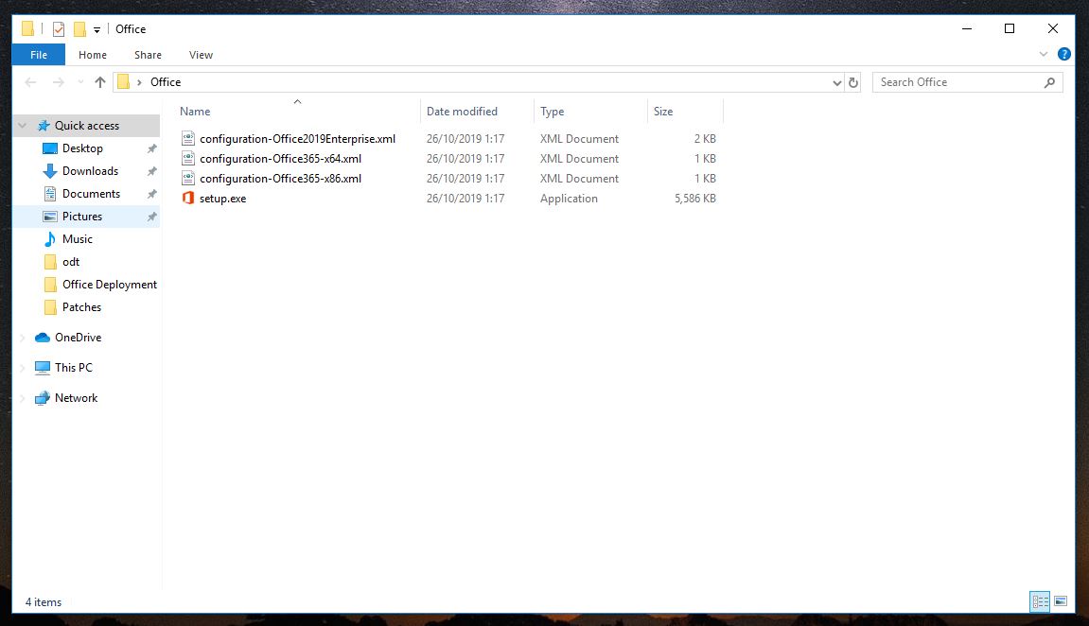Click XML icon of configuration-Office365-x86.xml
The height and width of the screenshot is (626, 1089).
187,179
